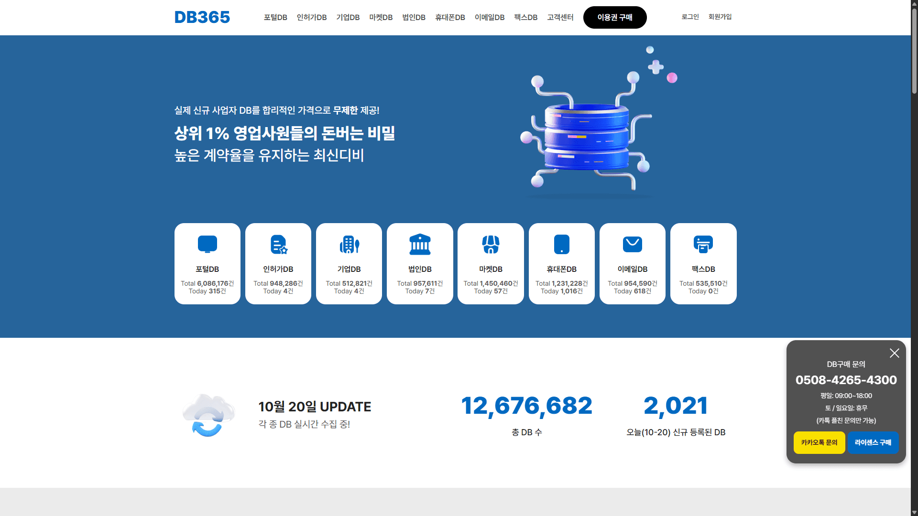Viewport: 918px width, 516px height.
Task: Select the 마켓DB card title
Action: click(x=491, y=269)
